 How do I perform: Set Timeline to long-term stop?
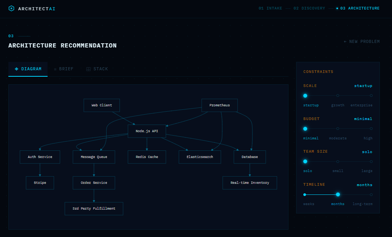coord(371,194)
